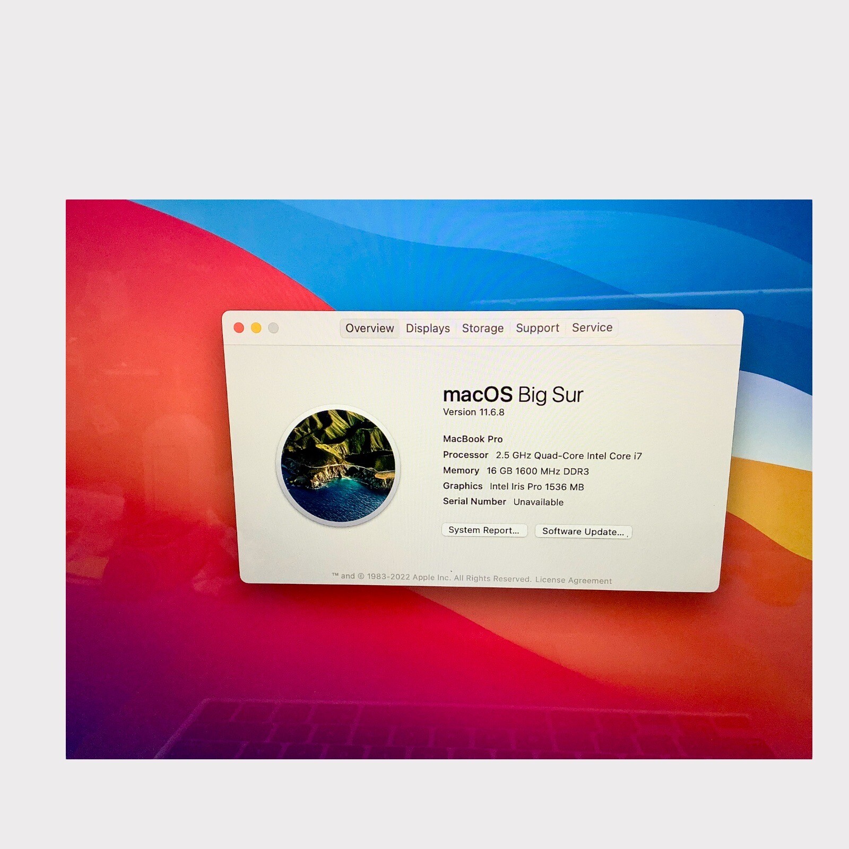The image size is (849, 849).
Task: Click the Processor label
Action: tap(465, 455)
